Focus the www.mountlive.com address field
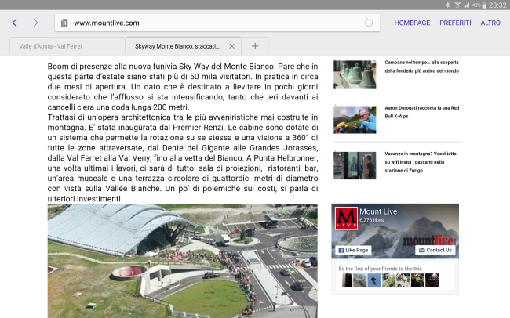Screen dimensions: 510x318 point(212,23)
